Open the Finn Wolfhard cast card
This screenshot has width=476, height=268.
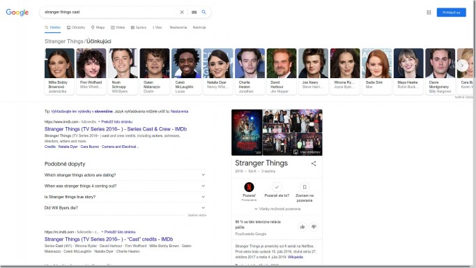91,71
